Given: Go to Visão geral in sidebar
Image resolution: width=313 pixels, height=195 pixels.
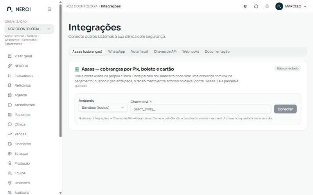Looking at the screenshot, I should 23,56.
